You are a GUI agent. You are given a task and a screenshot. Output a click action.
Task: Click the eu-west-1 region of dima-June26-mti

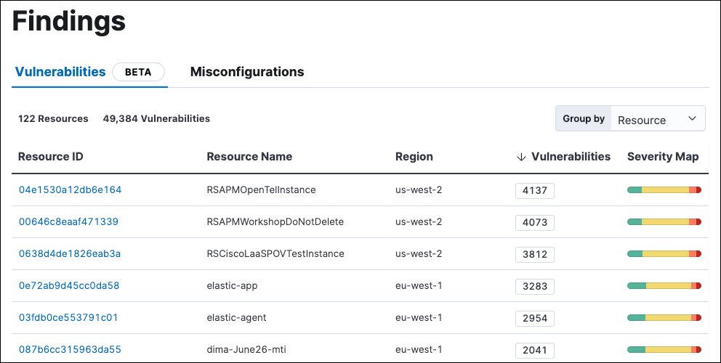pyautogui.click(x=419, y=349)
